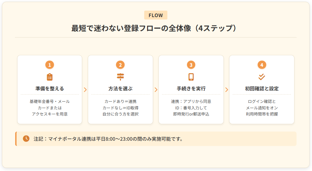Click the double checkmark icon in step 4

point(261,77)
